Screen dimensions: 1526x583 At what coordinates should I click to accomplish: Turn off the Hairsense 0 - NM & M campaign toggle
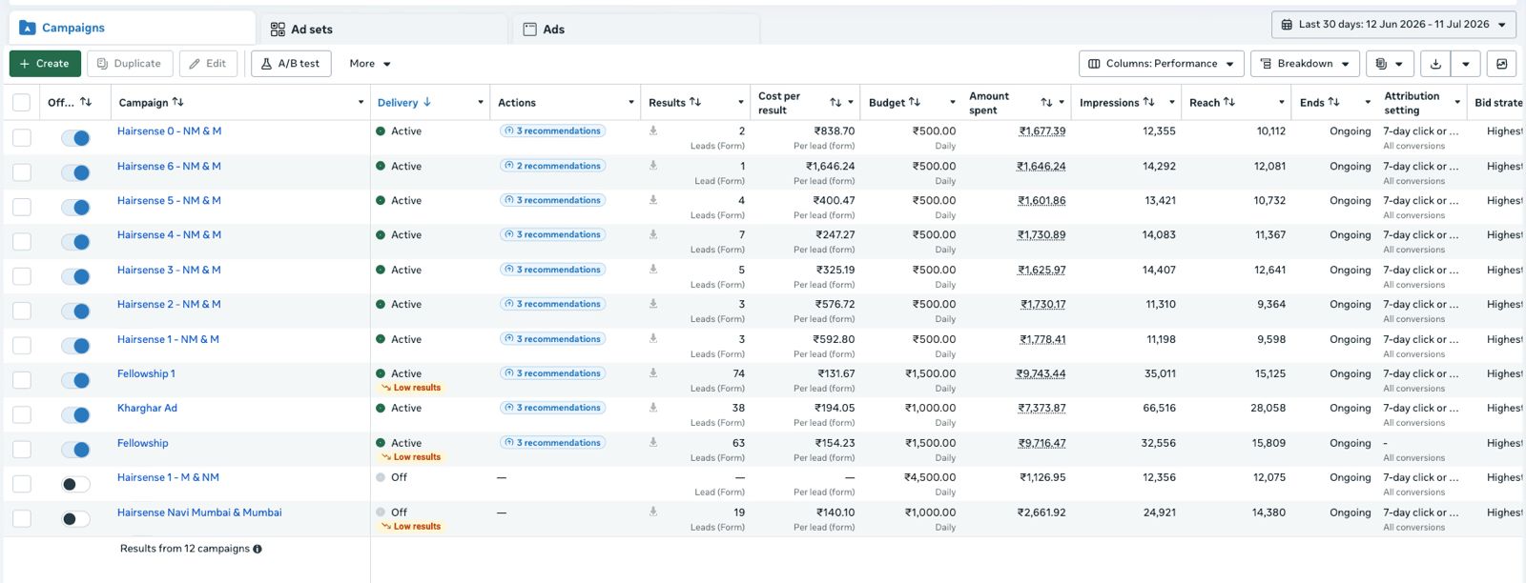pyautogui.click(x=75, y=138)
